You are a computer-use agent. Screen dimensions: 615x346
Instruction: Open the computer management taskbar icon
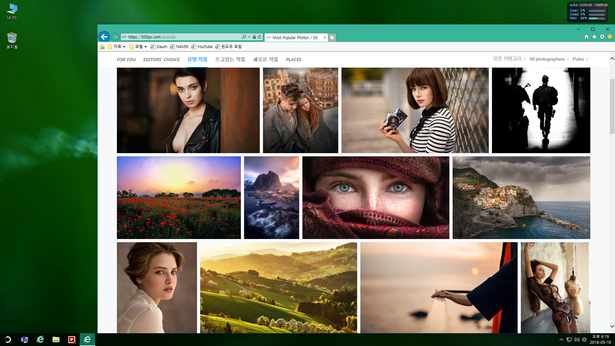pos(24,340)
